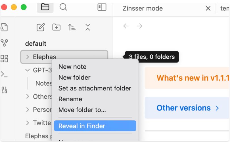
Task: Collapse the GPT-3 folder chevron
Action: (x=28, y=70)
